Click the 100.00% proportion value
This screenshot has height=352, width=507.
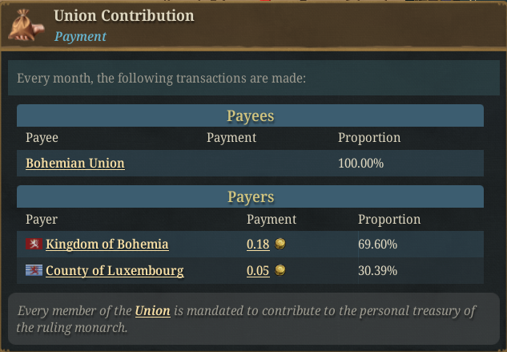tap(361, 164)
